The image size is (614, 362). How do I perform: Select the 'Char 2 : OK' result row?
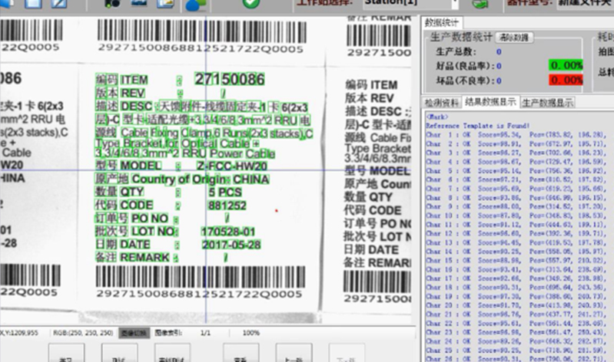tap(516, 144)
